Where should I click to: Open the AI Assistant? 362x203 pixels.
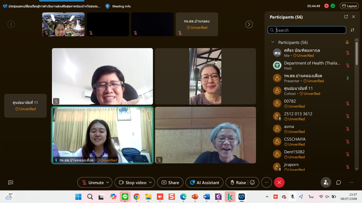click(x=204, y=182)
